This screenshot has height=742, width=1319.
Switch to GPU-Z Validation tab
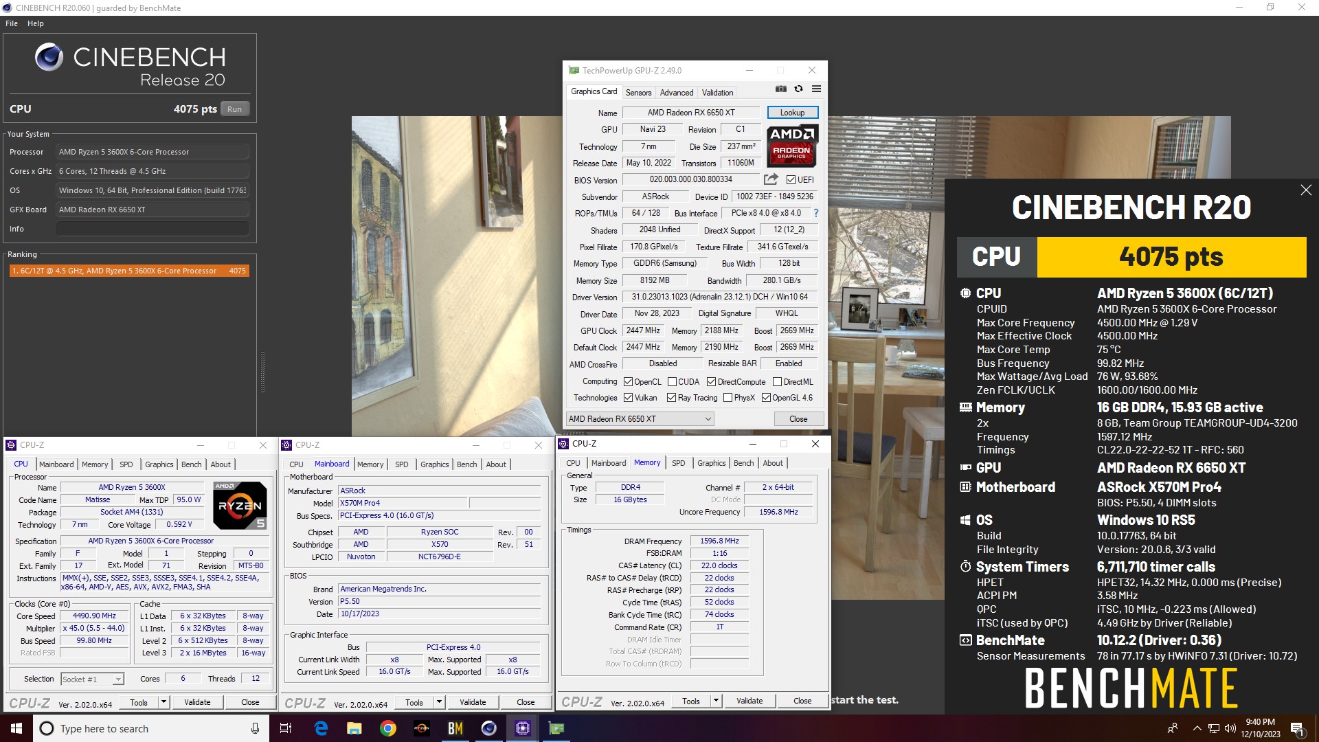[x=717, y=93]
